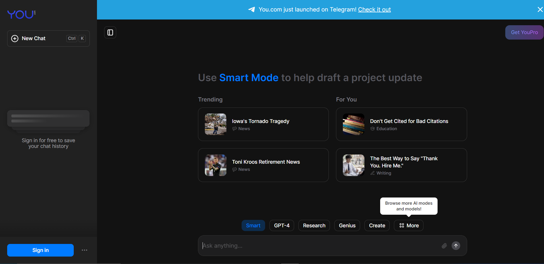544x264 pixels.
Task: Open Iowa's Tornado Tragedy card
Action: (x=263, y=124)
